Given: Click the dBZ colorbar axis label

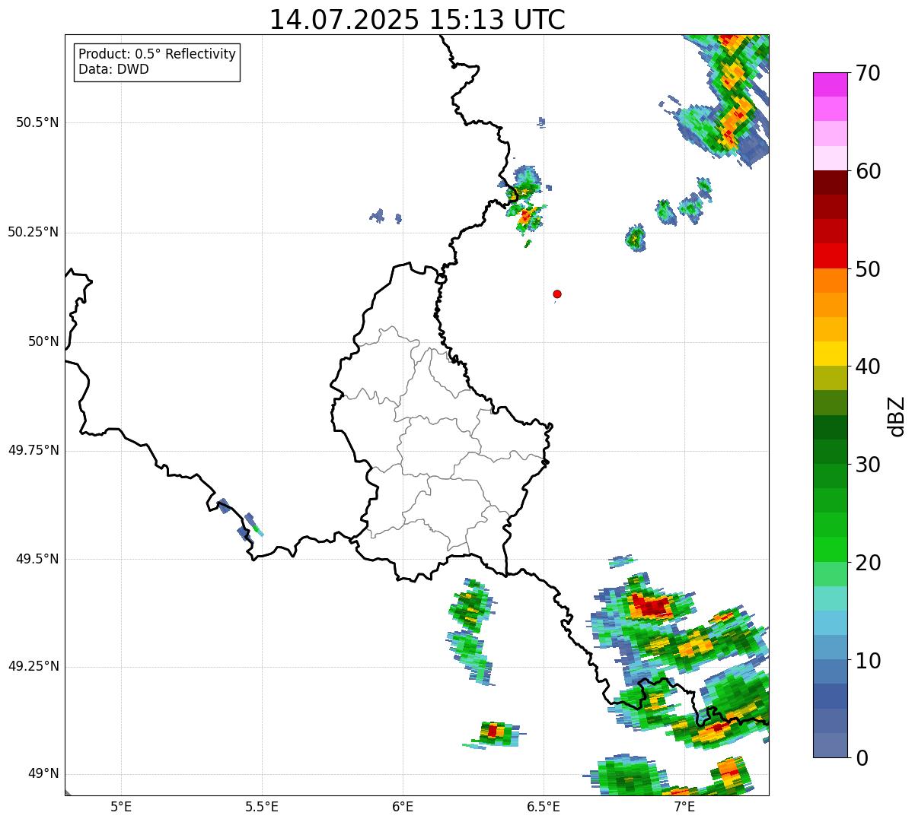Looking at the screenshot, I should point(897,416).
